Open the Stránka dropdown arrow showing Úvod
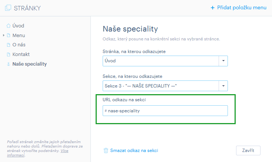272x162 pixels. (223, 61)
